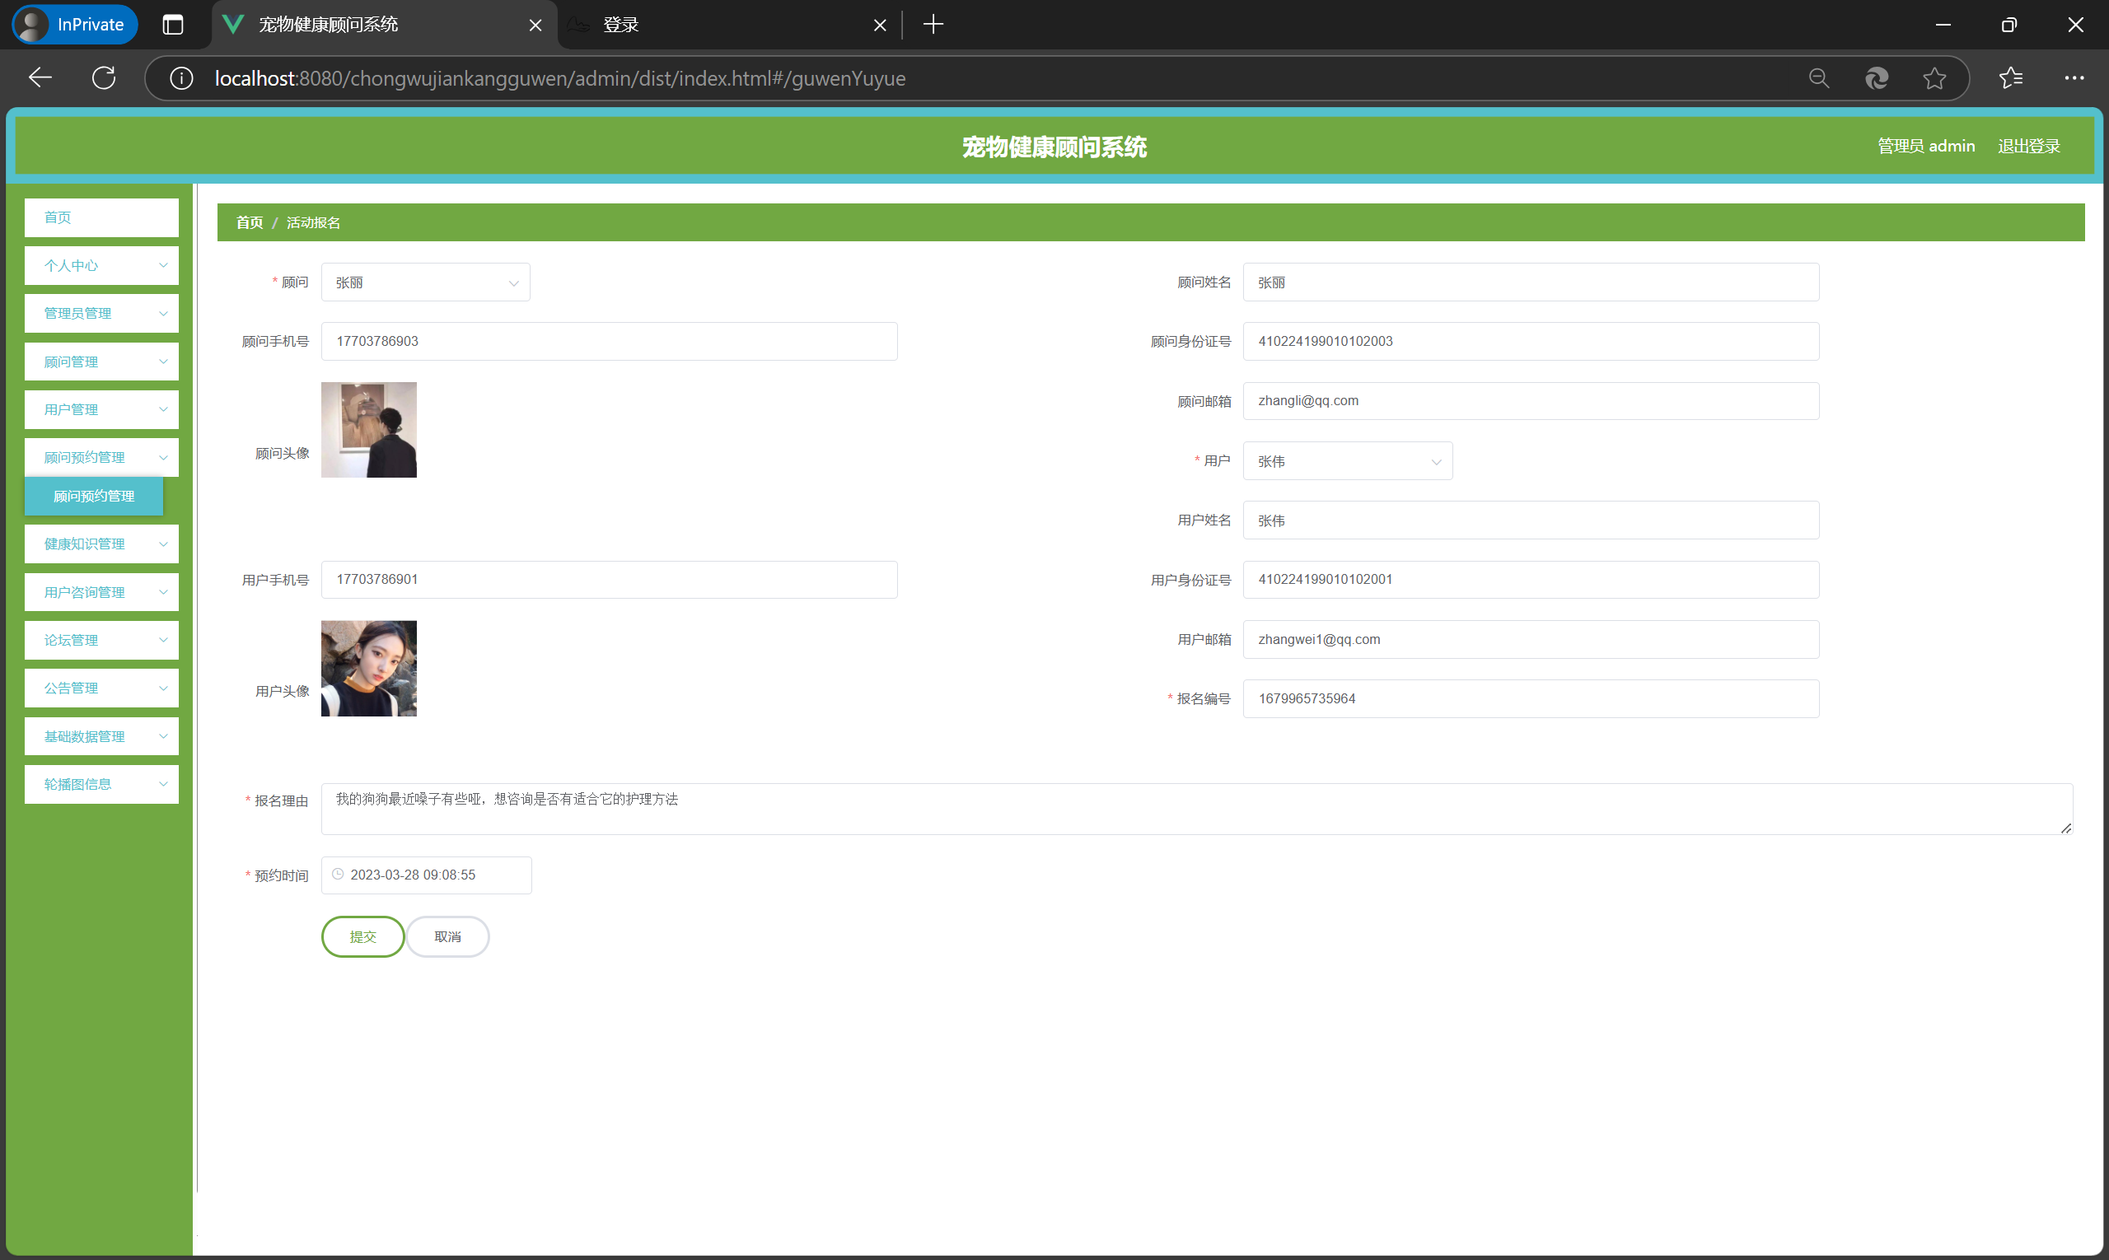This screenshot has height=1260, width=2109.
Task: Select 首页 in the sidebar menu
Action: [x=101, y=217]
